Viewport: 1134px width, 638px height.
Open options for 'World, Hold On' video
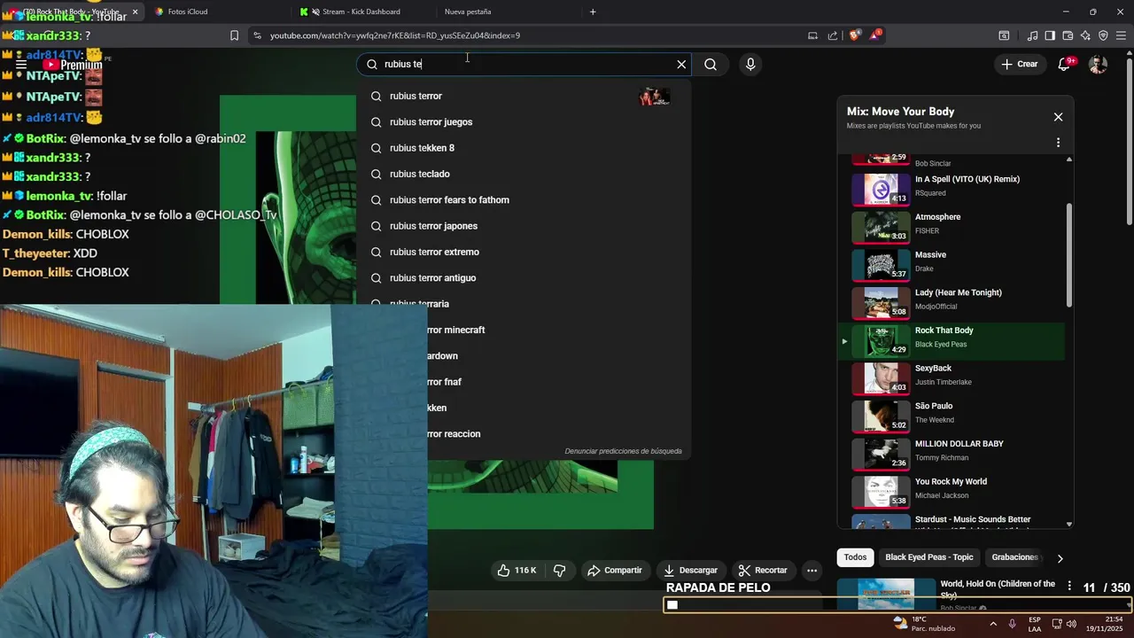pos(1069,587)
